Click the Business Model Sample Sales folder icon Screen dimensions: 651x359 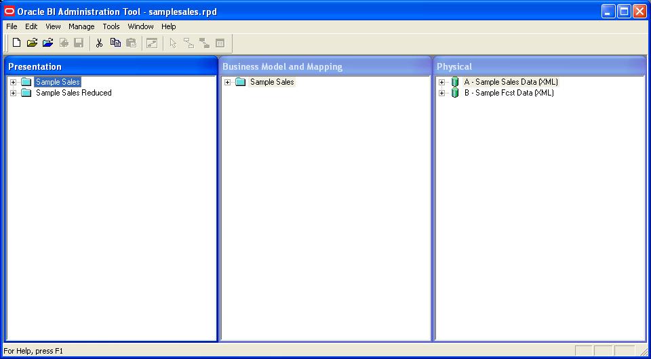pos(240,82)
